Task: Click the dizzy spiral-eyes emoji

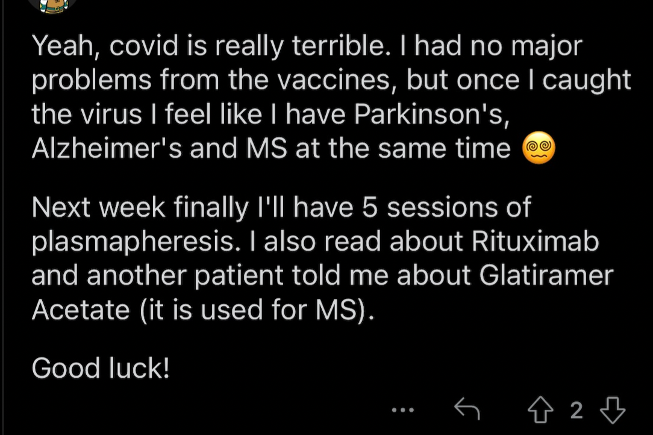Action: click(x=539, y=148)
